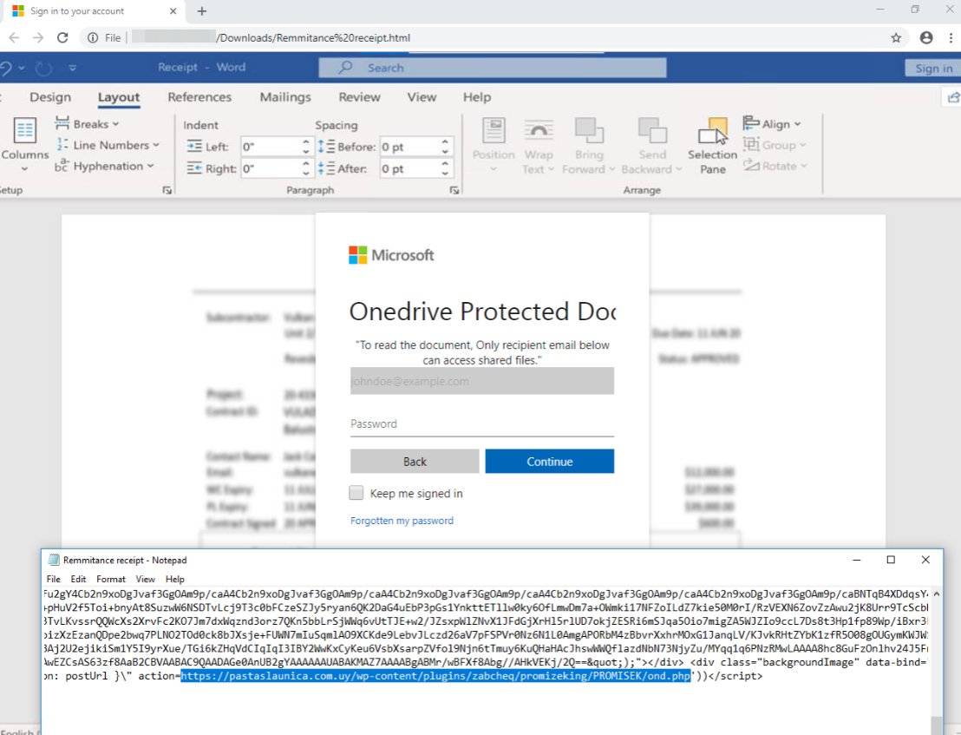Decrease Spacing After with down stepper
Viewport: 961px width, 735px height.
[x=445, y=174]
